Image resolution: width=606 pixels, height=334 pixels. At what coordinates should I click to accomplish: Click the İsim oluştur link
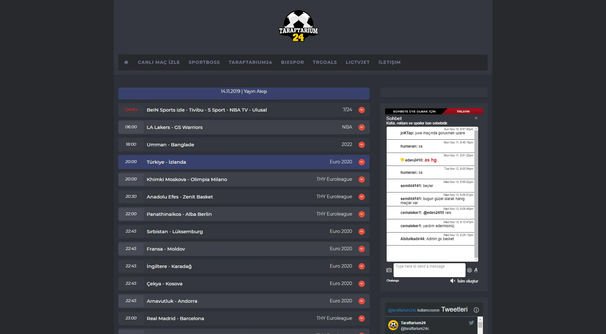coord(467,281)
